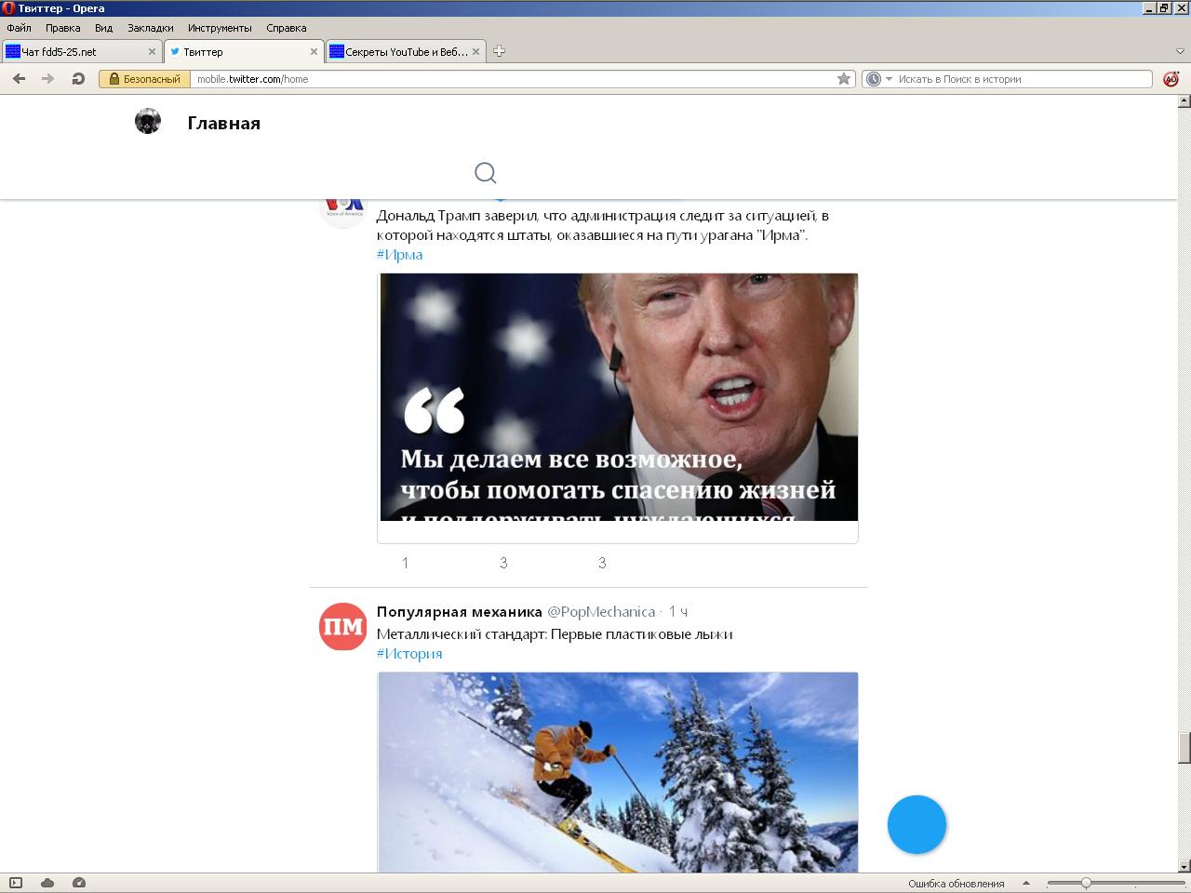This screenshot has width=1191, height=893.
Task: Click the Главная page heading
Action: click(x=223, y=123)
